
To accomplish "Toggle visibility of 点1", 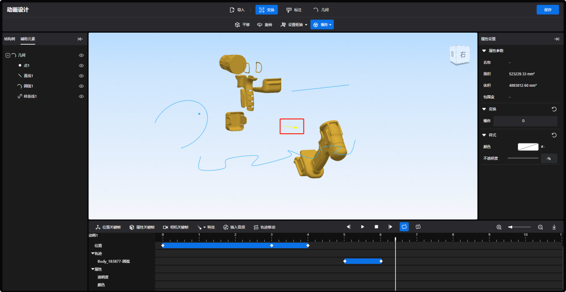I will click(81, 66).
